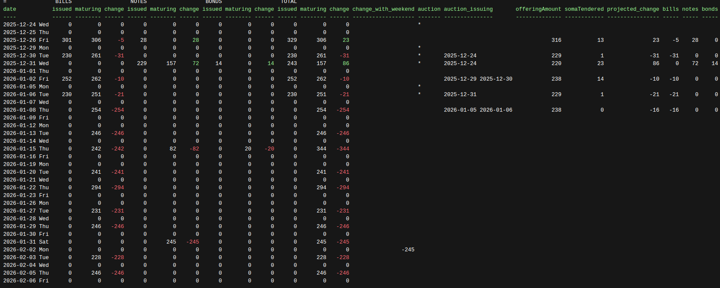
Task: Click total issued value "243"
Action: click(x=292, y=63)
